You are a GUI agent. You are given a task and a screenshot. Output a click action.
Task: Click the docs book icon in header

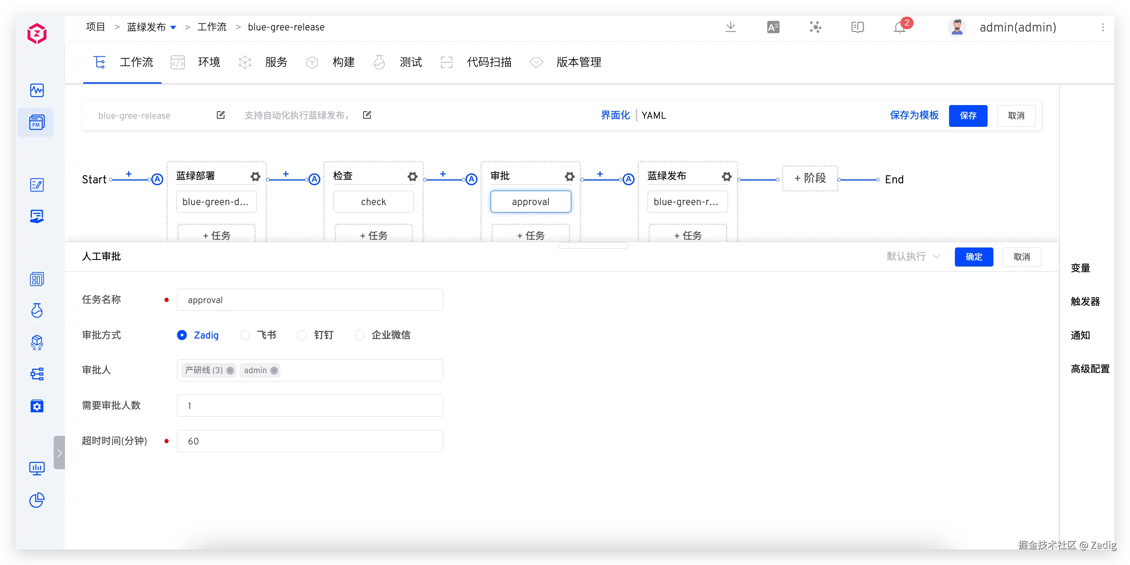(857, 27)
